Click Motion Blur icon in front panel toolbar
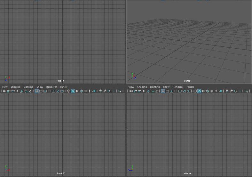252x177 pixels. [105, 91]
